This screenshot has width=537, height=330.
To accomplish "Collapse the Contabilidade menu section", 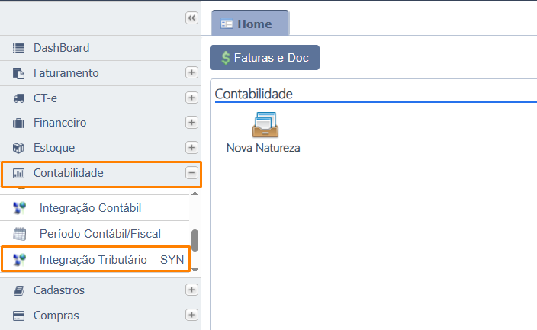I will (x=191, y=173).
